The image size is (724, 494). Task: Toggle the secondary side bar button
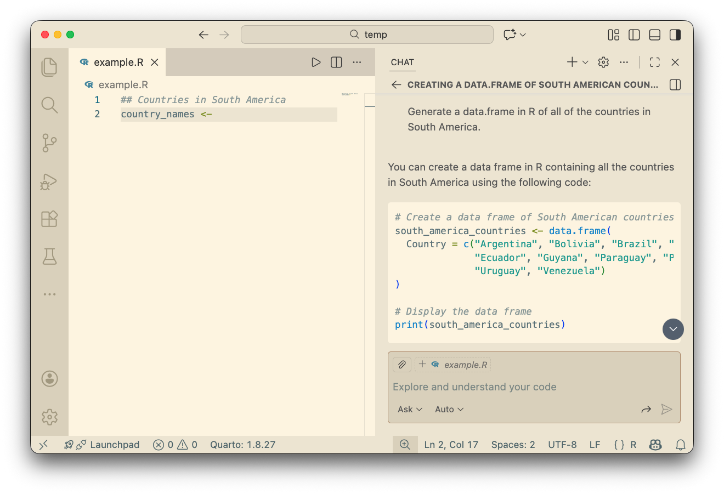coord(675,35)
